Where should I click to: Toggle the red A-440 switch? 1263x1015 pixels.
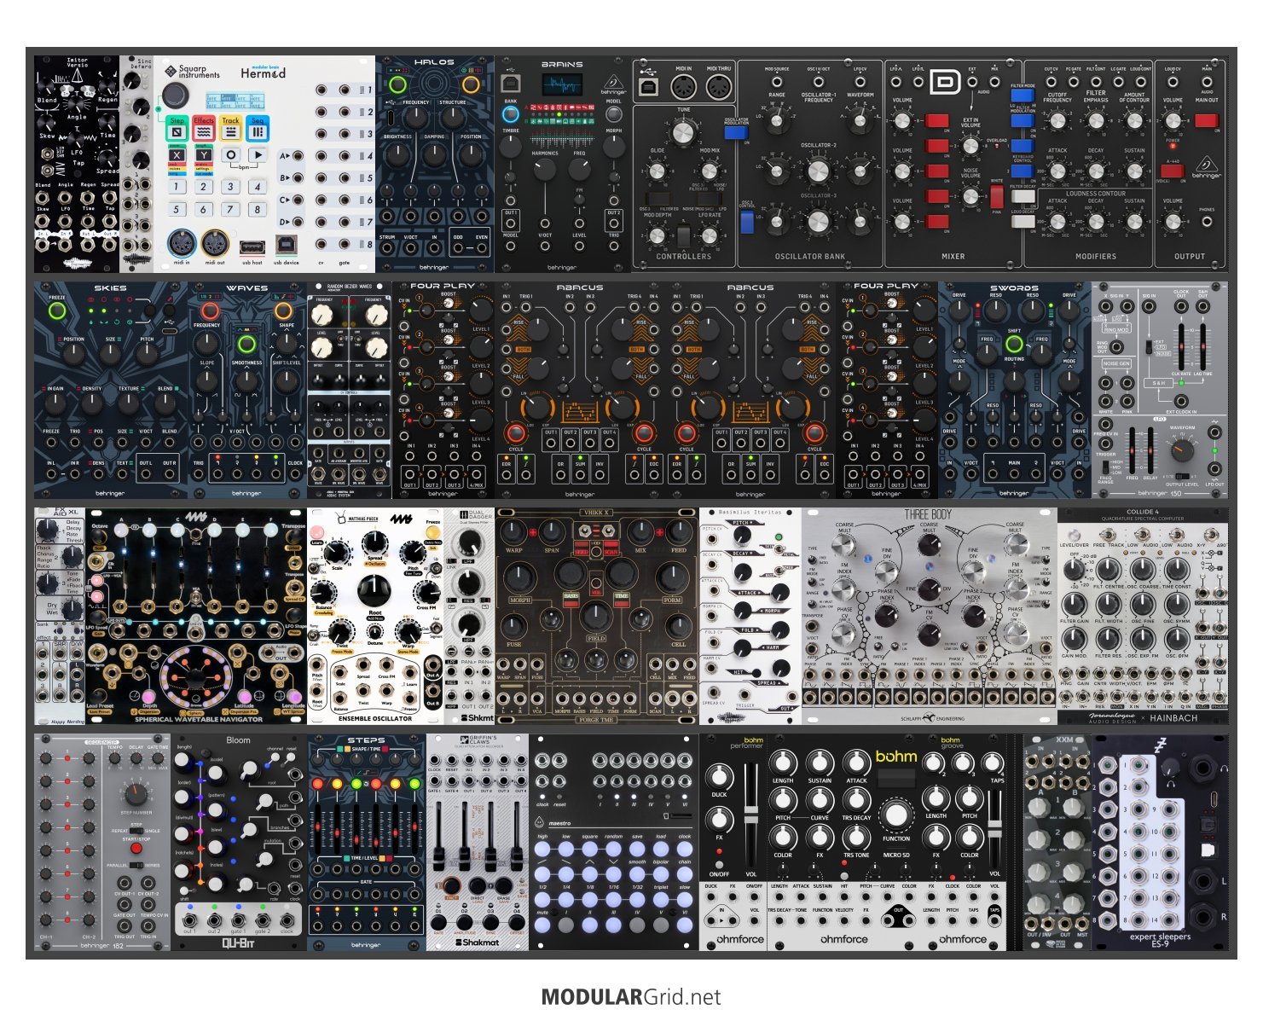1172,171
